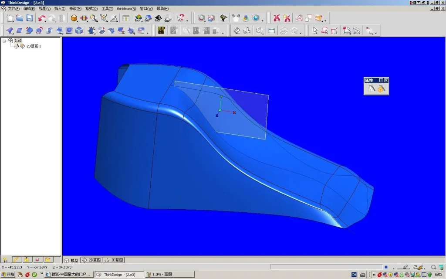Open the Modify menu (修改)

coord(75,9)
